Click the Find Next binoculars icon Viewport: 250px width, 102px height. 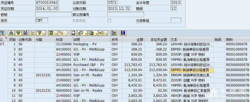tap(32, 33)
